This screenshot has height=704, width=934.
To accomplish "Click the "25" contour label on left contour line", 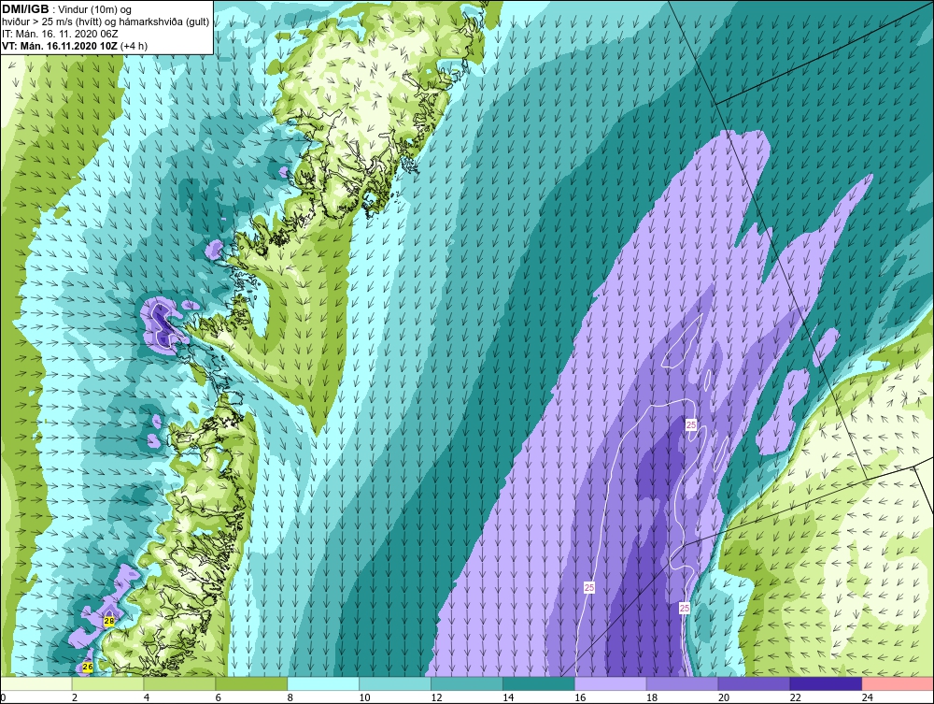I will pyautogui.click(x=589, y=588).
